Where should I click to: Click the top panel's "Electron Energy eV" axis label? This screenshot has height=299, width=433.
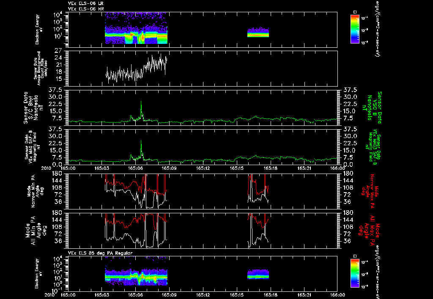point(38,30)
